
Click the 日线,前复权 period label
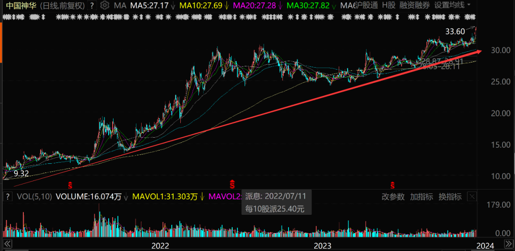62,5
